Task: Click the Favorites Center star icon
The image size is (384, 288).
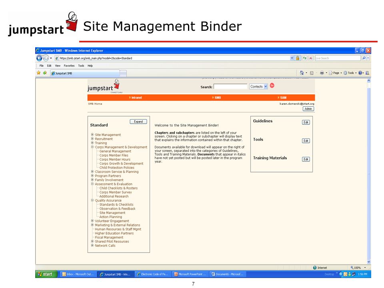Action: 38,73
